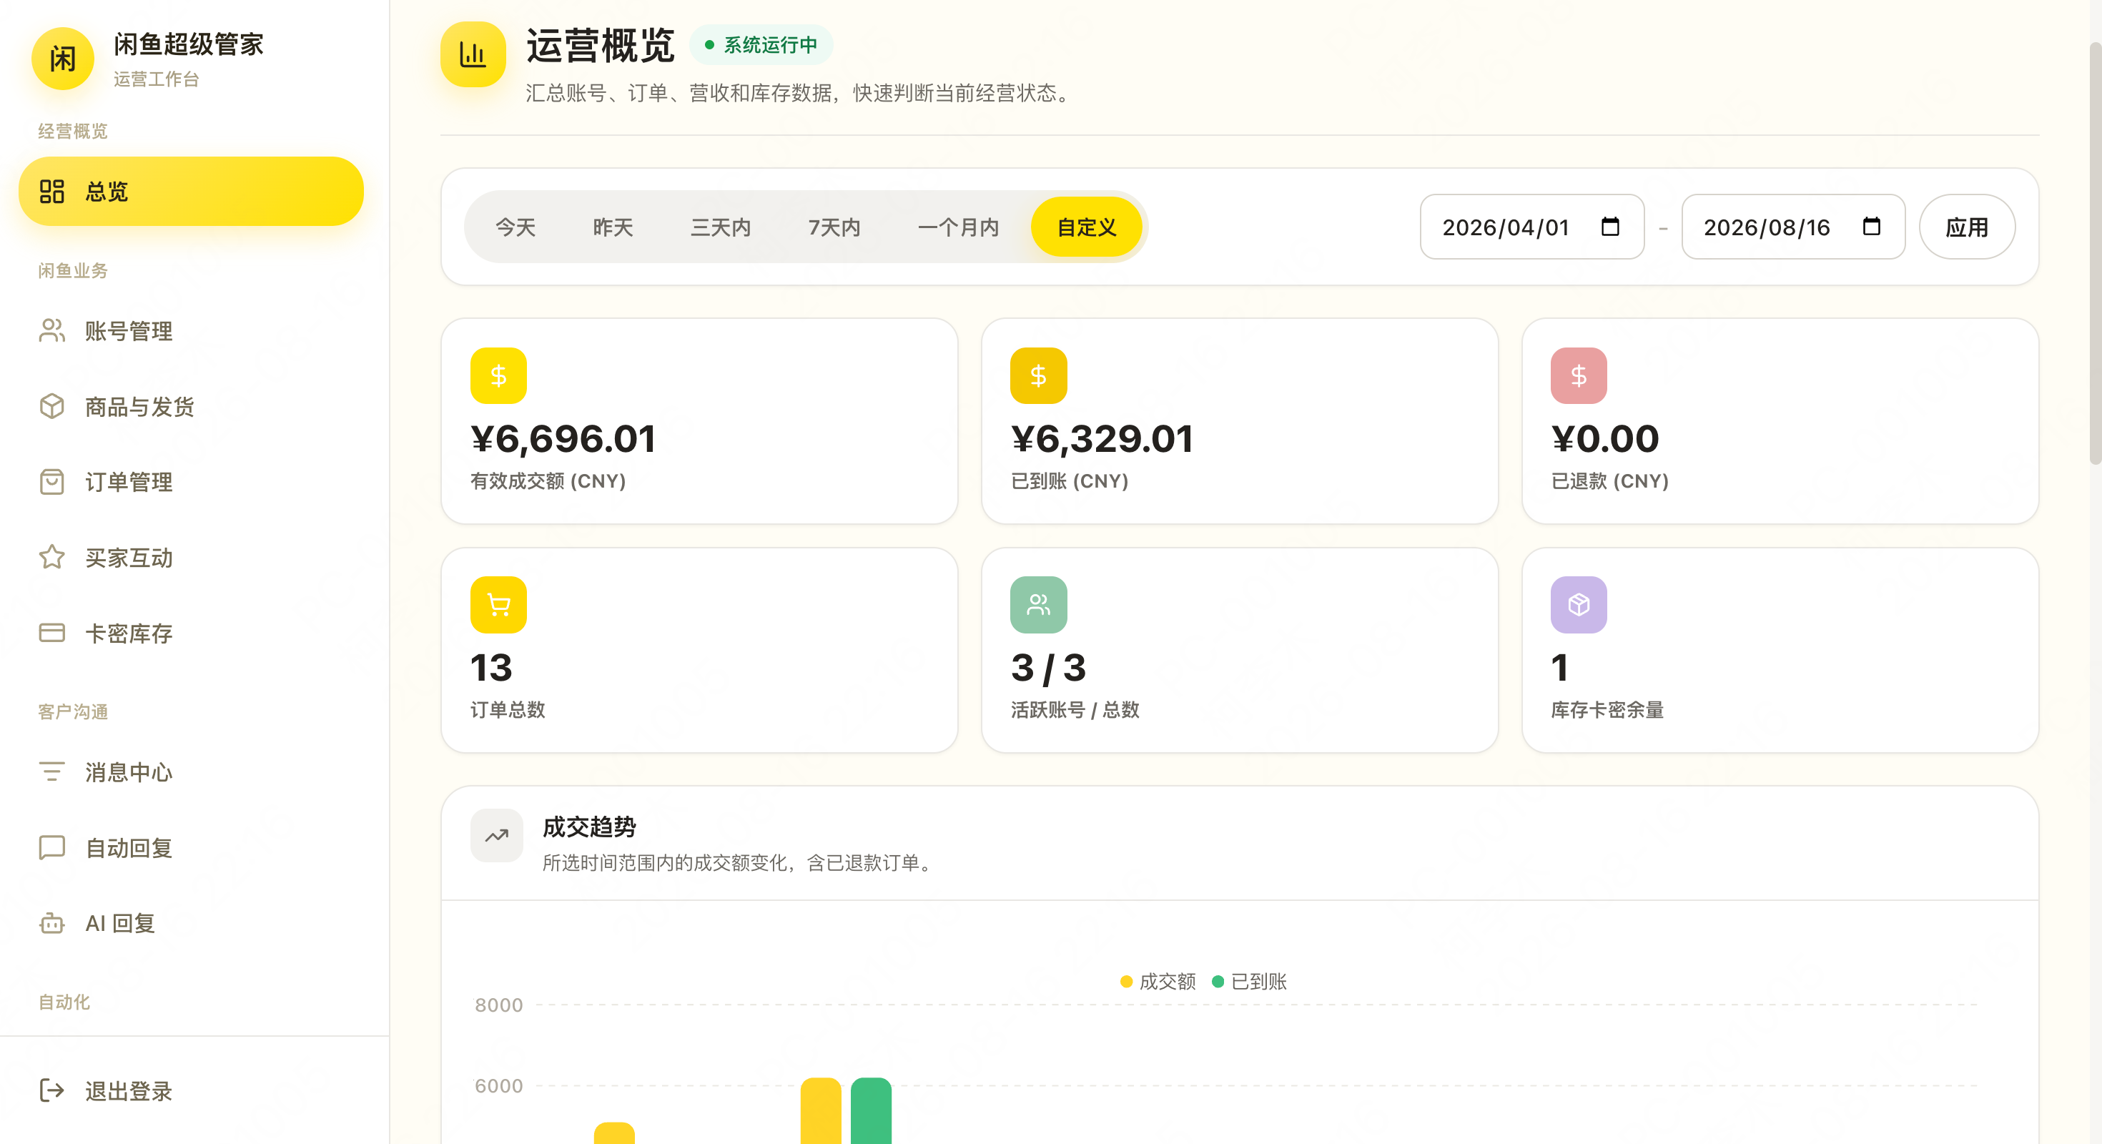
Task: Click the ¥6,696.01 value
Action: click(563, 439)
